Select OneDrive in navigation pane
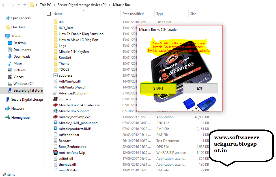This screenshot has width=276, height=177. point(16,27)
